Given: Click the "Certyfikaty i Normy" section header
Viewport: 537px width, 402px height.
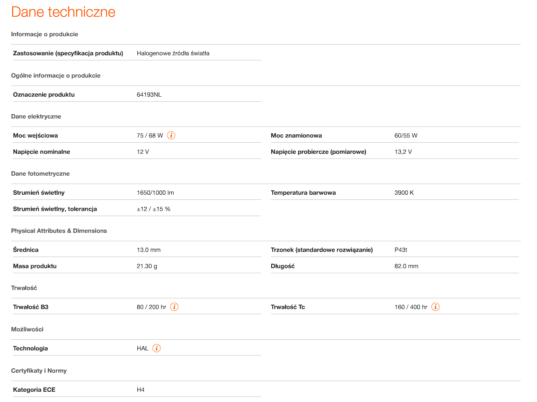Looking at the screenshot, I should (x=39, y=371).
